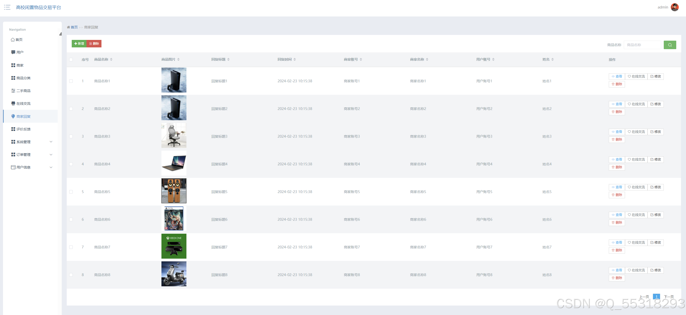
Task: Sort by 回复时间 column arrows
Action: pyautogui.click(x=295, y=59)
